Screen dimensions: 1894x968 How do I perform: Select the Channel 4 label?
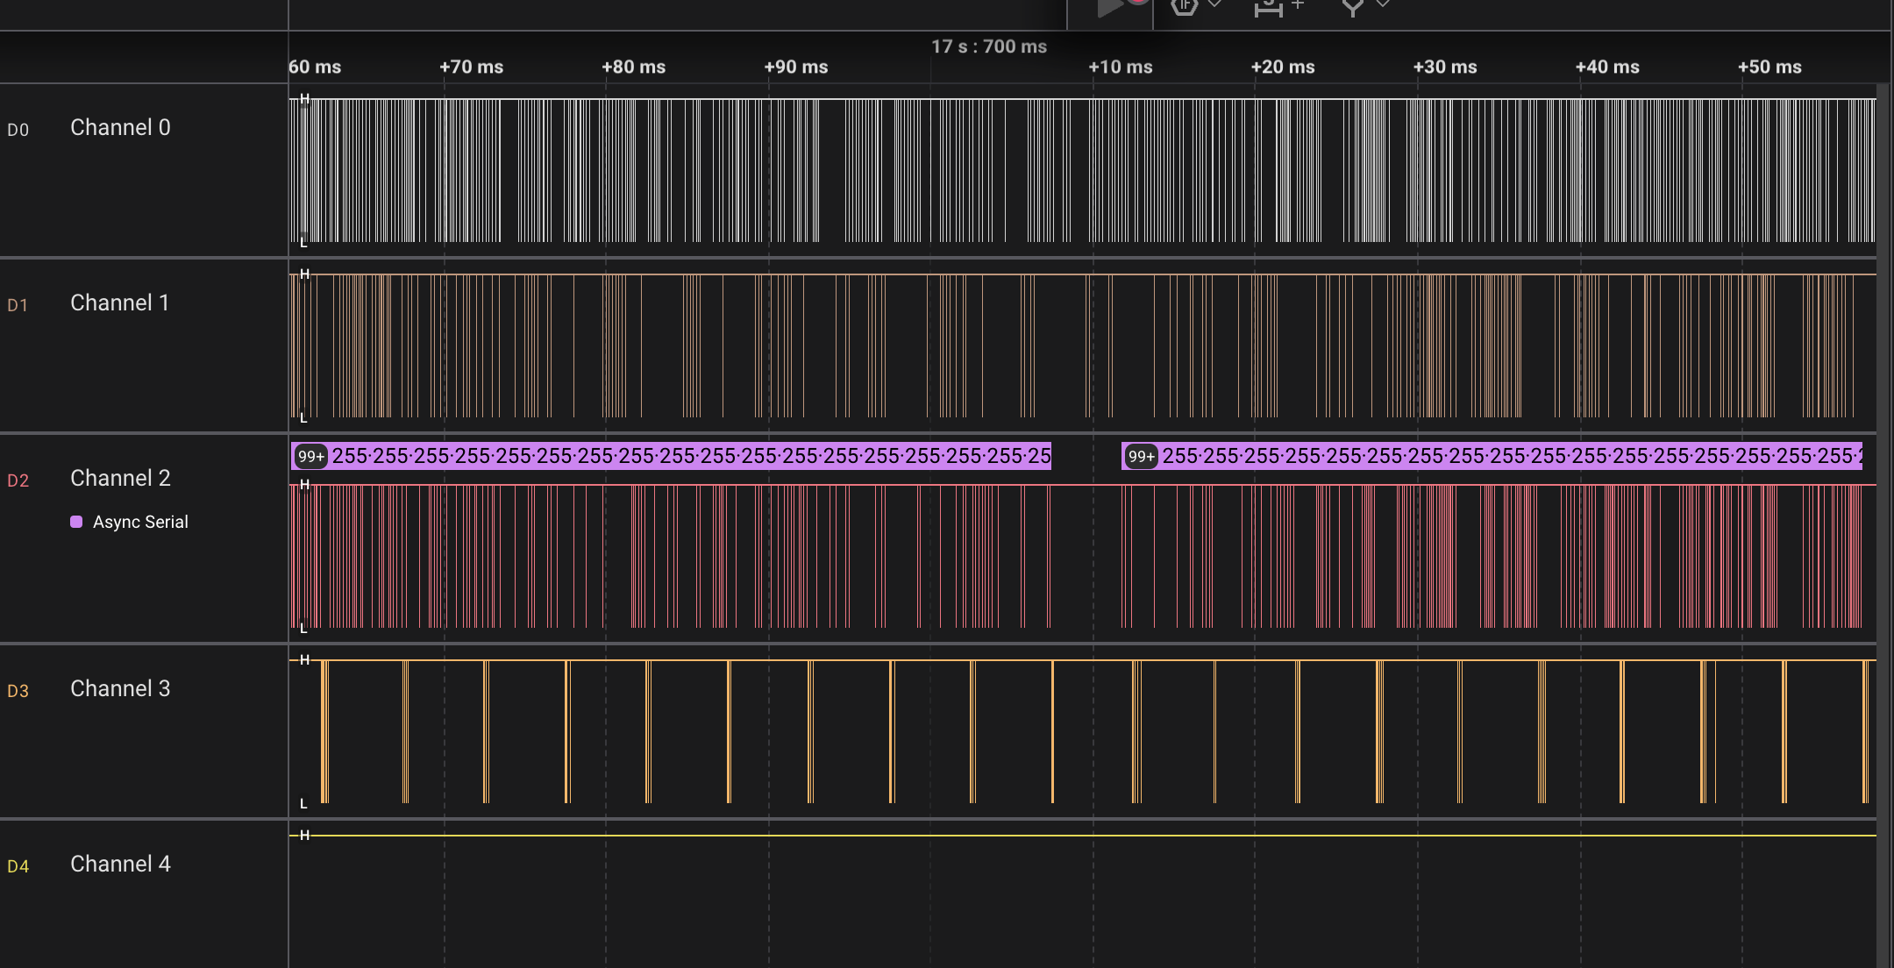click(120, 865)
